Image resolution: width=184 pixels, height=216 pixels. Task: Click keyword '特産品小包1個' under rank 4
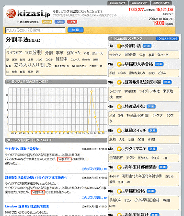[x=138, y=115]
